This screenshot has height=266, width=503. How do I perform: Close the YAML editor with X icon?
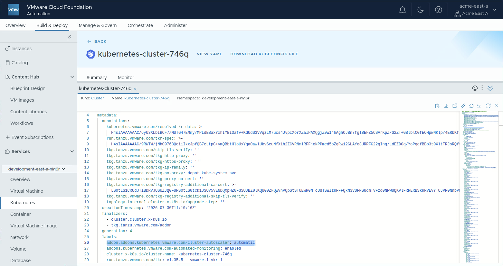click(x=497, y=106)
